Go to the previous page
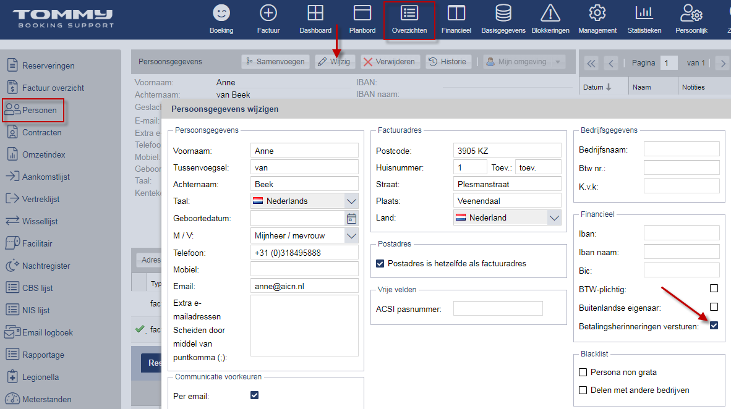The height and width of the screenshot is (409, 731). [611, 63]
